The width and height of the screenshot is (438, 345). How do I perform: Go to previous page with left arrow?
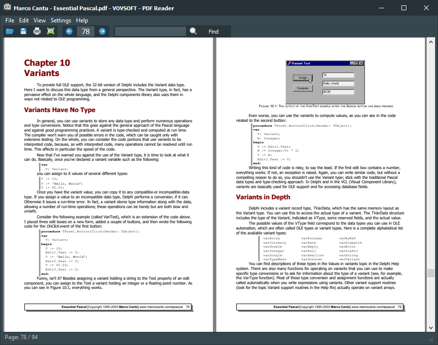pos(69,31)
